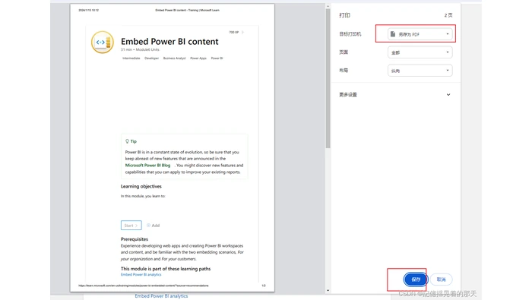The height and width of the screenshot is (300, 532).
Task: Click the Add link next to Start
Action: [x=153, y=226]
